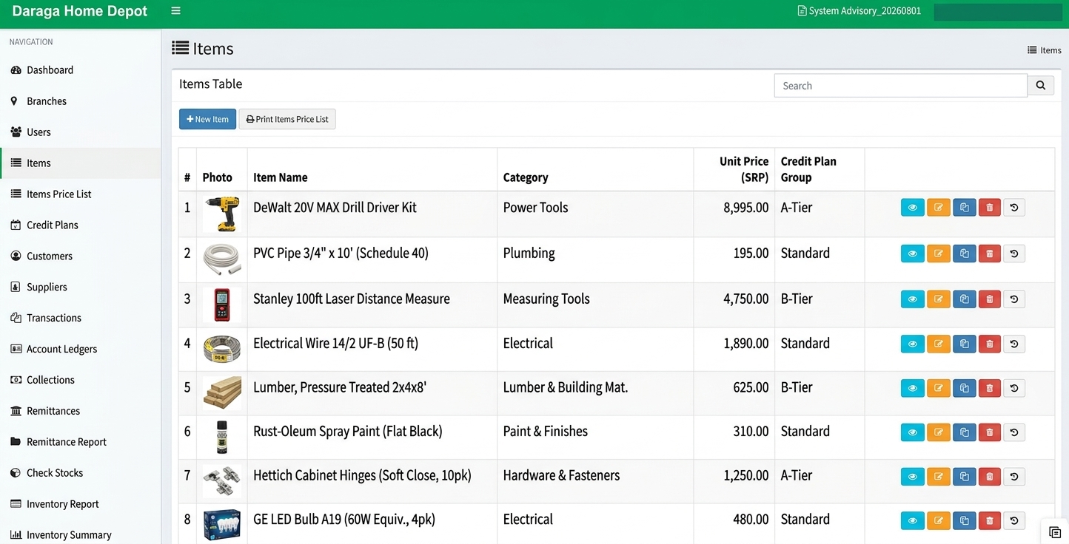View the GE LED Bulb A19 item
The height and width of the screenshot is (544, 1069).
tap(912, 521)
